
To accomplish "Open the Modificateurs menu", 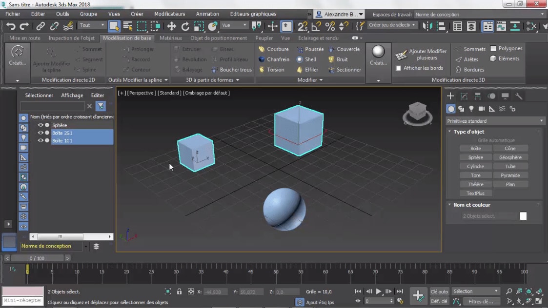I will (169, 14).
